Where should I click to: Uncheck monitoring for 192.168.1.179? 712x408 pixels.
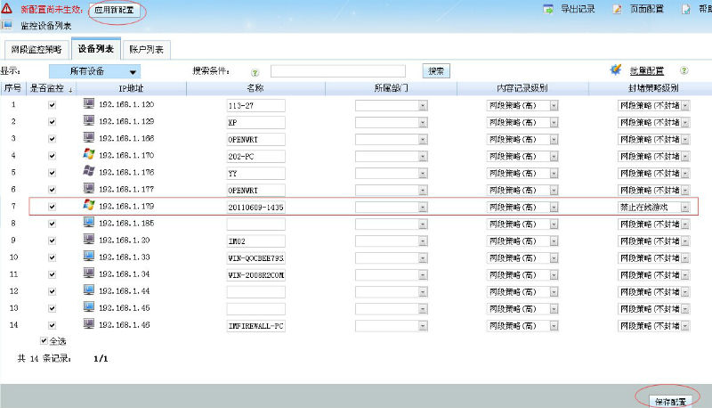[x=52, y=207]
